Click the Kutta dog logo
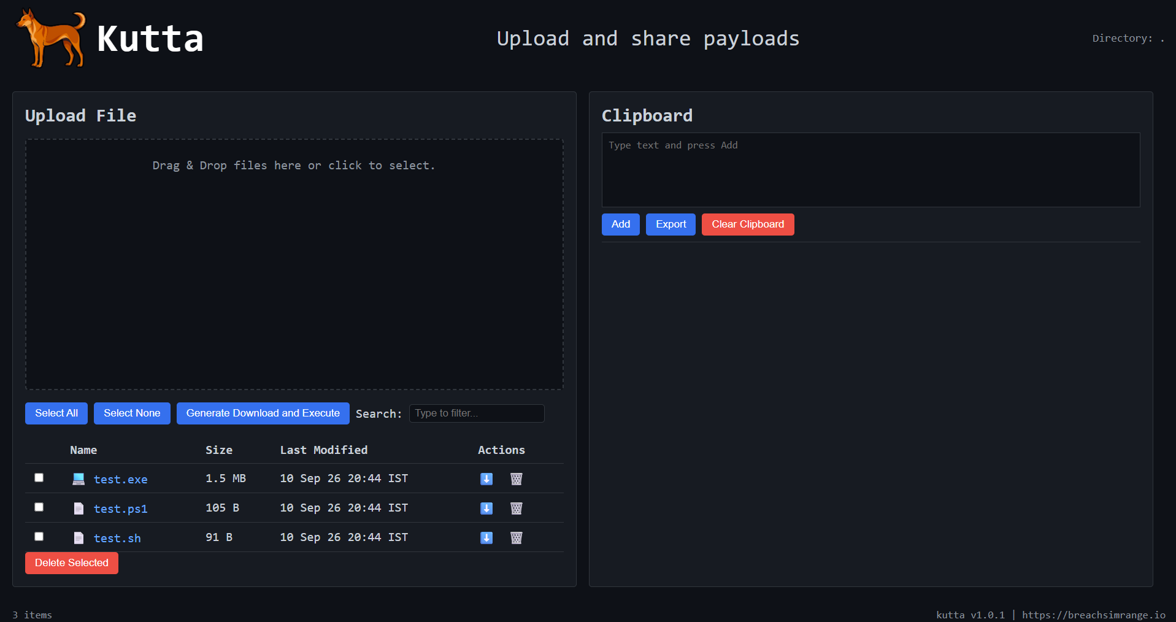 [52, 38]
